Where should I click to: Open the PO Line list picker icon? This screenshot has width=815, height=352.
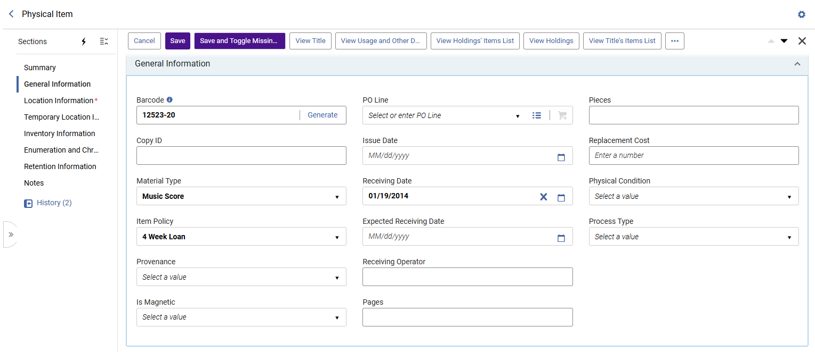click(537, 115)
